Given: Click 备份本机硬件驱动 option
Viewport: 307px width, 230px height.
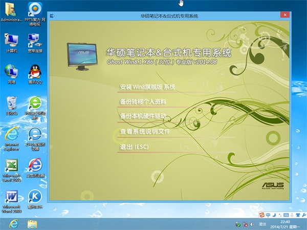Looking at the screenshot, I should pos(143,116).
